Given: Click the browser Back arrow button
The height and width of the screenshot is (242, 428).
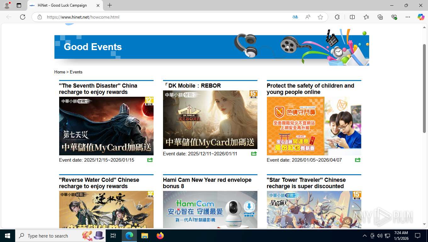Looking at the screenshot, I should coord(9,17).
